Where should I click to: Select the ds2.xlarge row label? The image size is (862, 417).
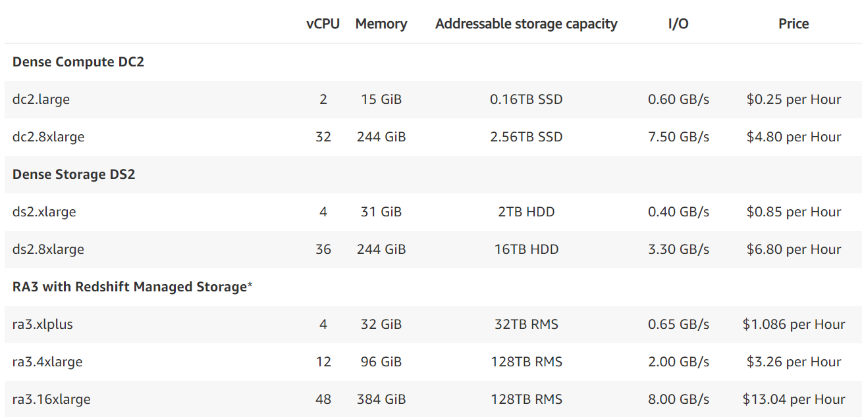pos(44,212)
